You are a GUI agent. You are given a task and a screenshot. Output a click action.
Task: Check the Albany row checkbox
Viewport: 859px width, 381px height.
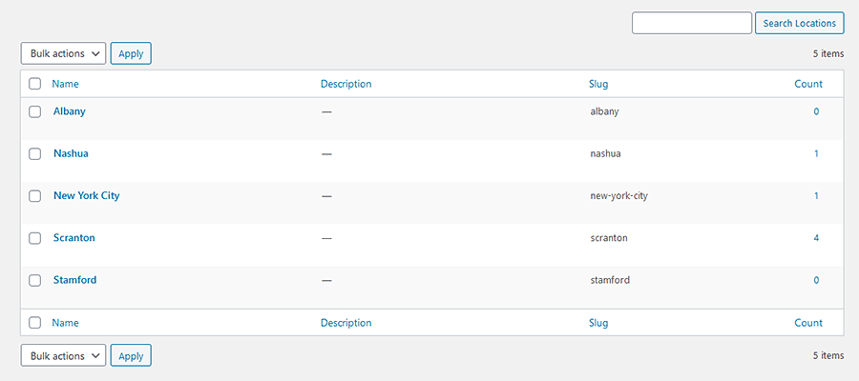coord(34,111)
